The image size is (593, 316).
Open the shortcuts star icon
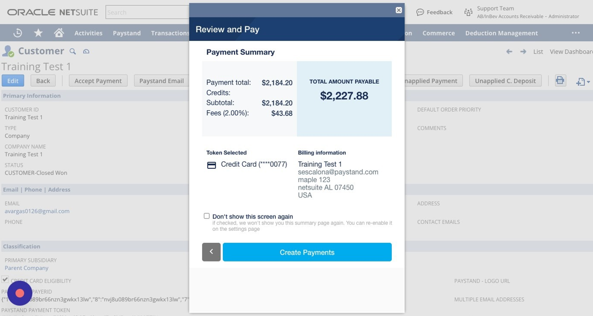point(38,33)
